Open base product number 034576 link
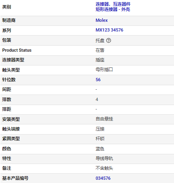 point(103,178)
